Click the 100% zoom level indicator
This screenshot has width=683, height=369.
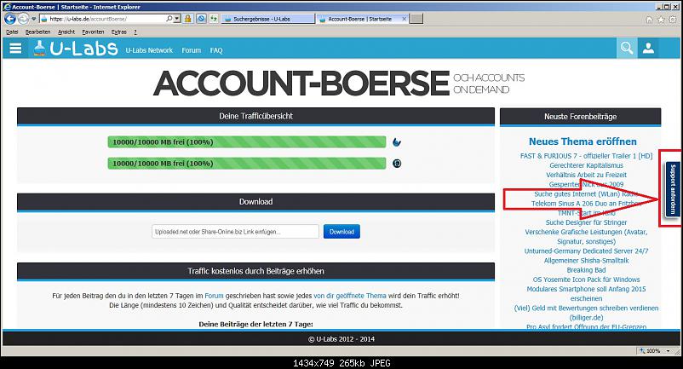(x=652, y=351)
